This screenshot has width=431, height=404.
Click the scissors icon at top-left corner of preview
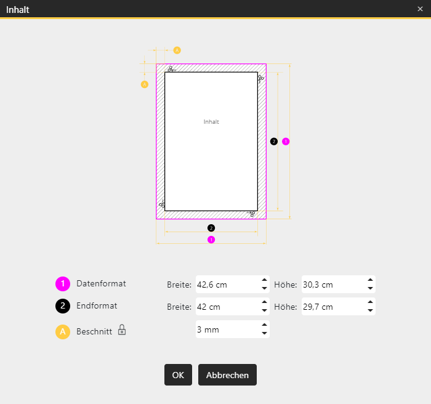pos(171,69)
